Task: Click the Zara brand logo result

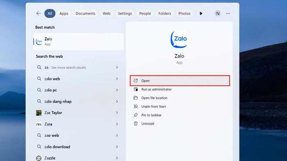Action: (39, 124)
